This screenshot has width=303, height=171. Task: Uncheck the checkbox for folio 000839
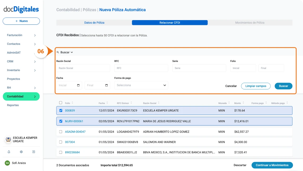(60, 111)
